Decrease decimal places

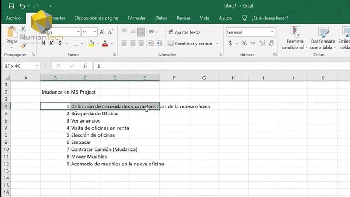[x=271, y=43]
